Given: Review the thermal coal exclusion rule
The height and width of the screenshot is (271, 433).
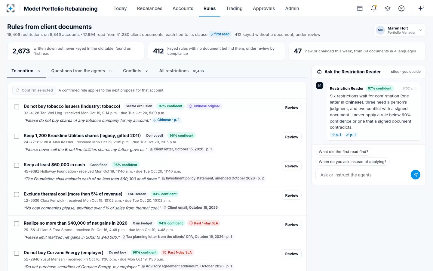Looking at the screenshot, I should tap(292, 195).
